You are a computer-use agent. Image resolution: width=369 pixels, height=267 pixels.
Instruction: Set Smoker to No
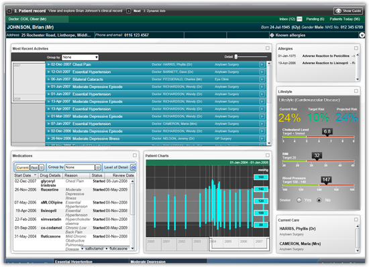pos(319,200)
